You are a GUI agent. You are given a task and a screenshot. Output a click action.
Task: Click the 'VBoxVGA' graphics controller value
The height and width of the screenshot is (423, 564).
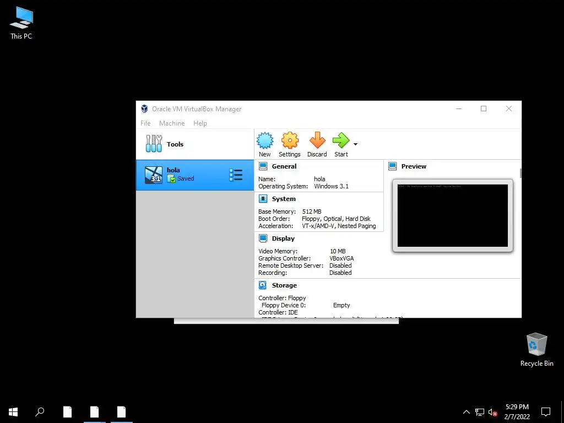[341, 258]
